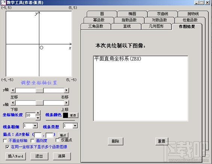Increase 坐标轴长度 with the up arrow
The width and height of the screenshot is (212, 164).
[38, 113]
